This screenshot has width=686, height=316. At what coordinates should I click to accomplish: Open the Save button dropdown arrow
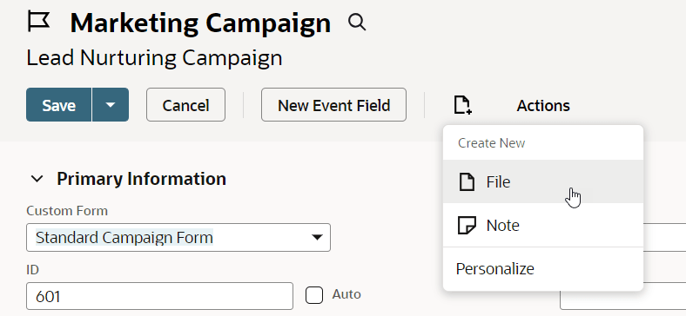pyautogui.click(x=111, y=105)
